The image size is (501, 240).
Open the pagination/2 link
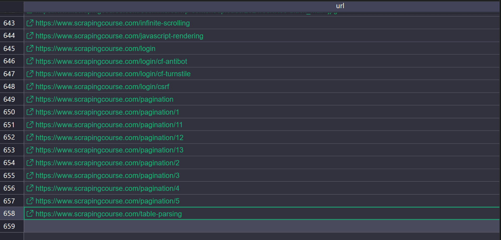coord(107,163)
